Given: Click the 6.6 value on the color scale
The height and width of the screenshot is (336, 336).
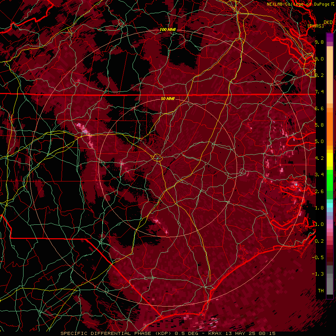Looking at the screenshot, I should click(x=319, y=108).
